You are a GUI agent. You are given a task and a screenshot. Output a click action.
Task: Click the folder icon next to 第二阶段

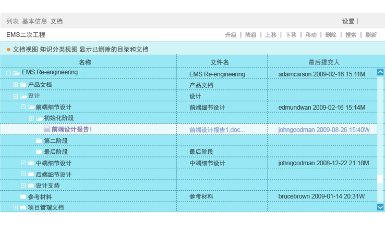click(39, 141)
